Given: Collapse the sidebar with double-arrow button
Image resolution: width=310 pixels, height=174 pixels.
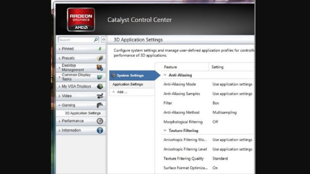Looking at the screenshot, I should click(103, 40).
